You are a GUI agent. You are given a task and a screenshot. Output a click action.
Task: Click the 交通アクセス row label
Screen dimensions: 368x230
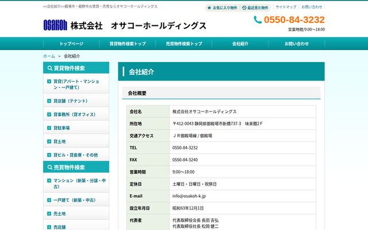[x=141, y=136]
